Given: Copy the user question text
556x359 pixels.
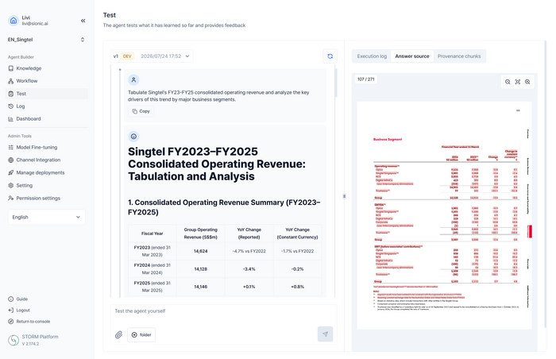Looking at the screenshot, I should click(x=141, y=111).
